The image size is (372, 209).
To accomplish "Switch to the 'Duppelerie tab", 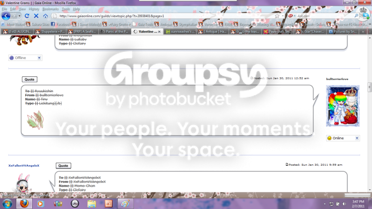I will pyautogui.click(x=50, y=32).
